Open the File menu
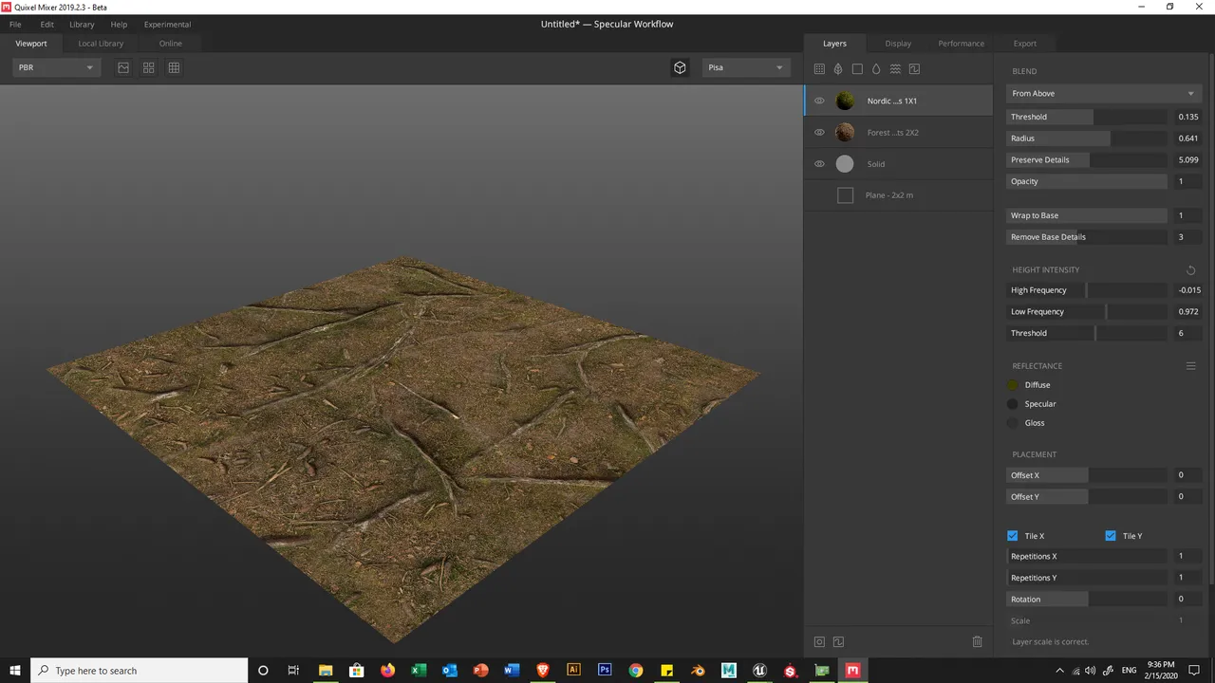Viewport: 1215px width, 683px height. click(15, 24)
